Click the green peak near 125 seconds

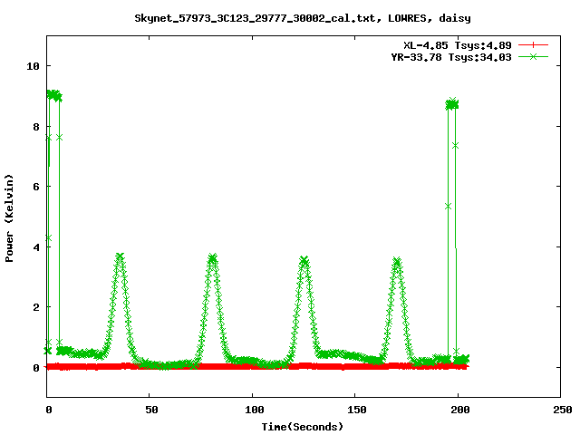[304, 261]
